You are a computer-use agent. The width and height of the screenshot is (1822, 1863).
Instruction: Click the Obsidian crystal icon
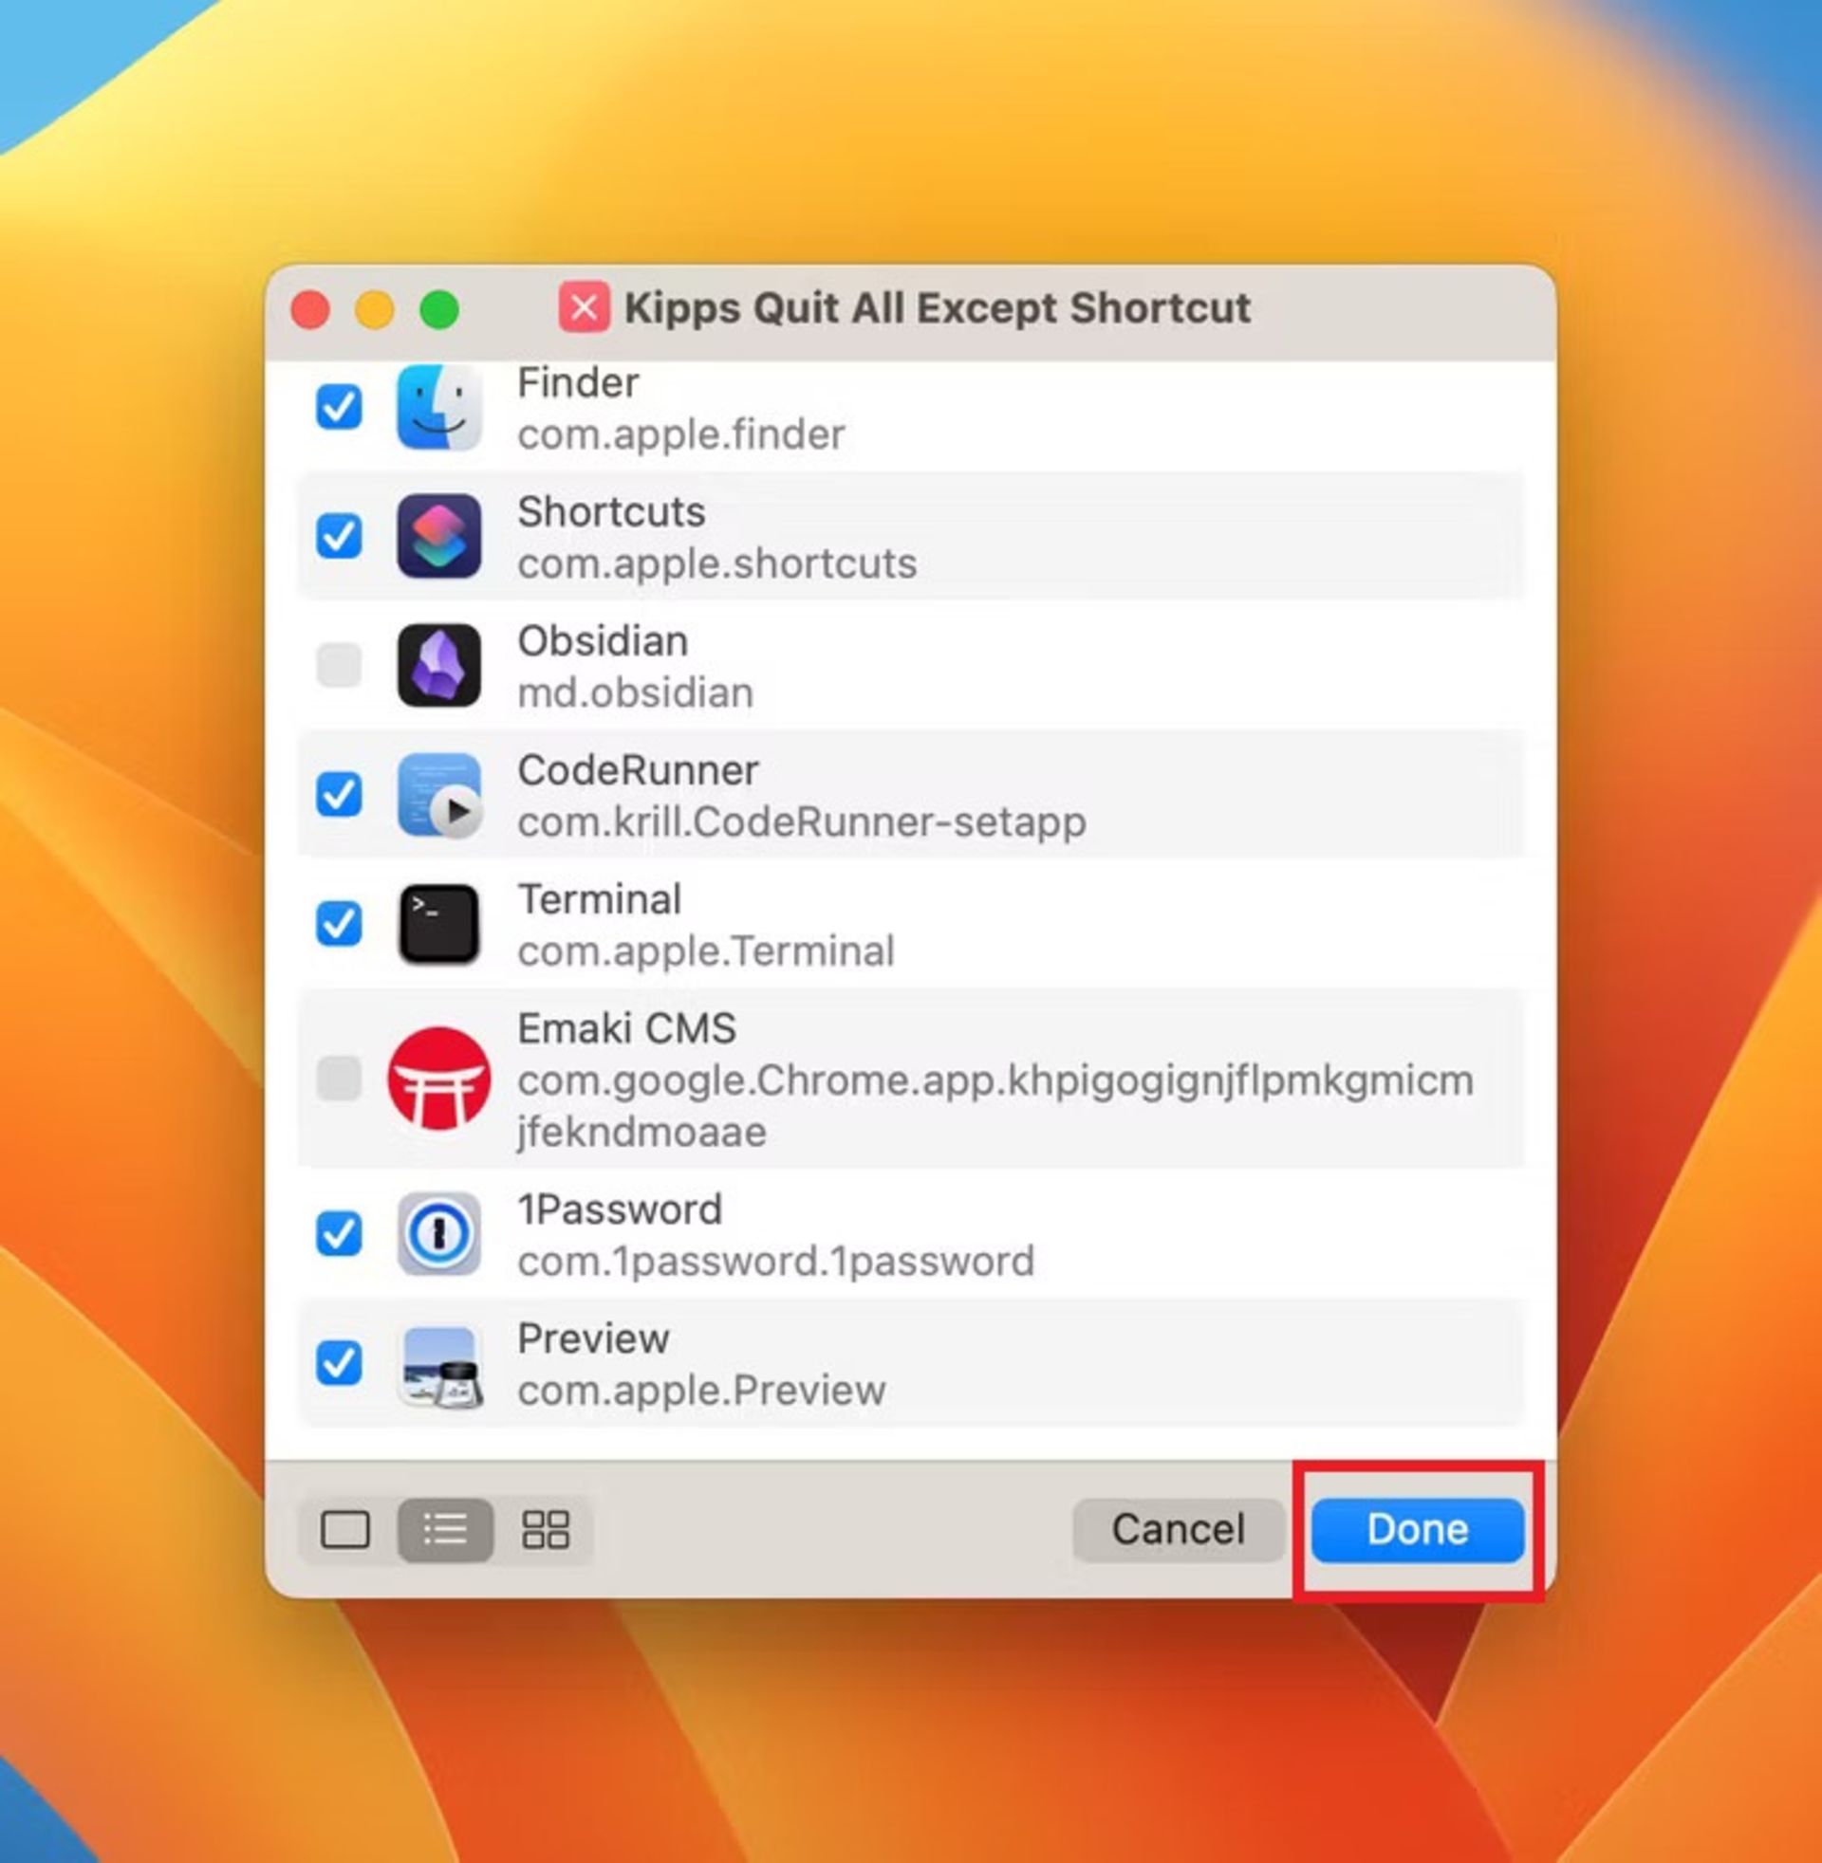point(438,666)
